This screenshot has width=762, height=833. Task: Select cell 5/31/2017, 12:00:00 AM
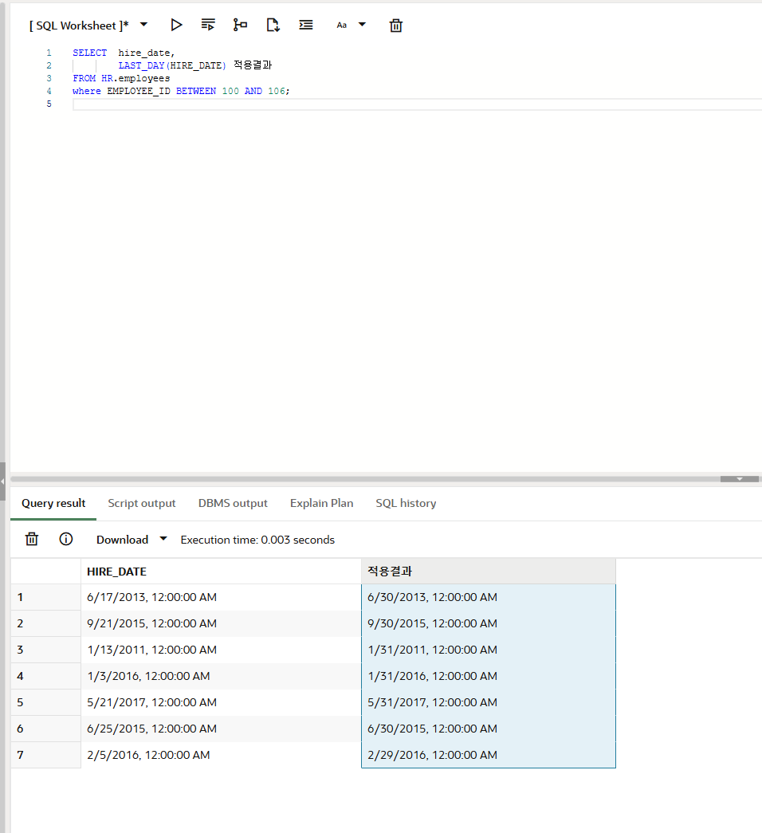coord(489,702)
